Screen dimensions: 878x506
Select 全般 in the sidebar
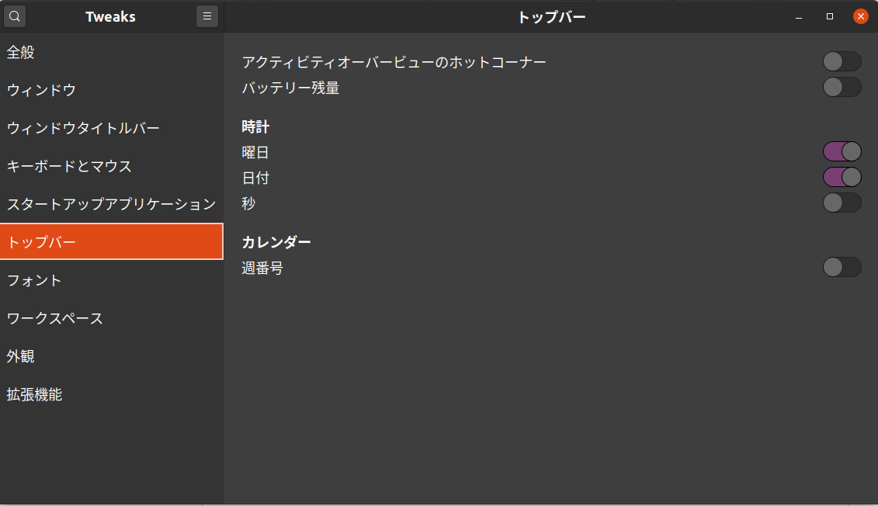[112, 52]
